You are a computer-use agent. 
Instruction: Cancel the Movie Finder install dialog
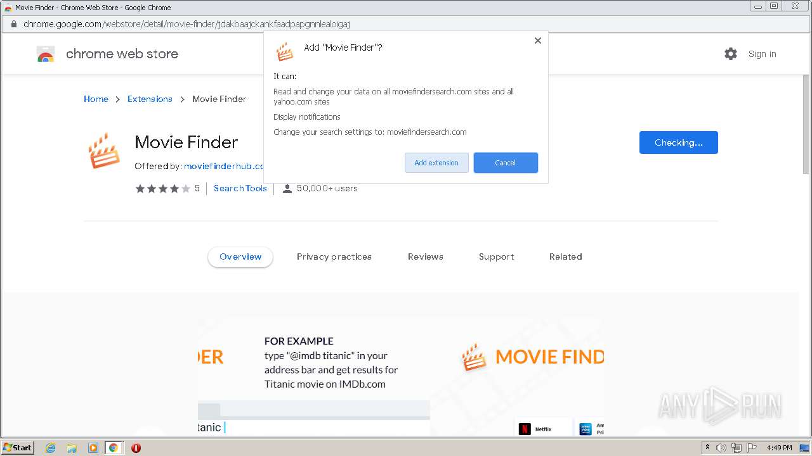tap(506, 163)
